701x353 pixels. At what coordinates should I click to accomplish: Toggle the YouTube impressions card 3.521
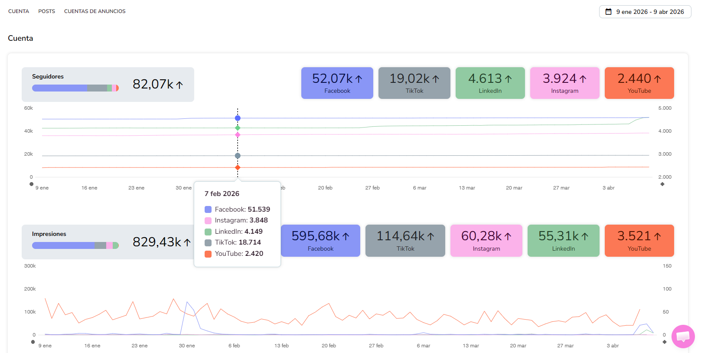[x=639, y=241]
